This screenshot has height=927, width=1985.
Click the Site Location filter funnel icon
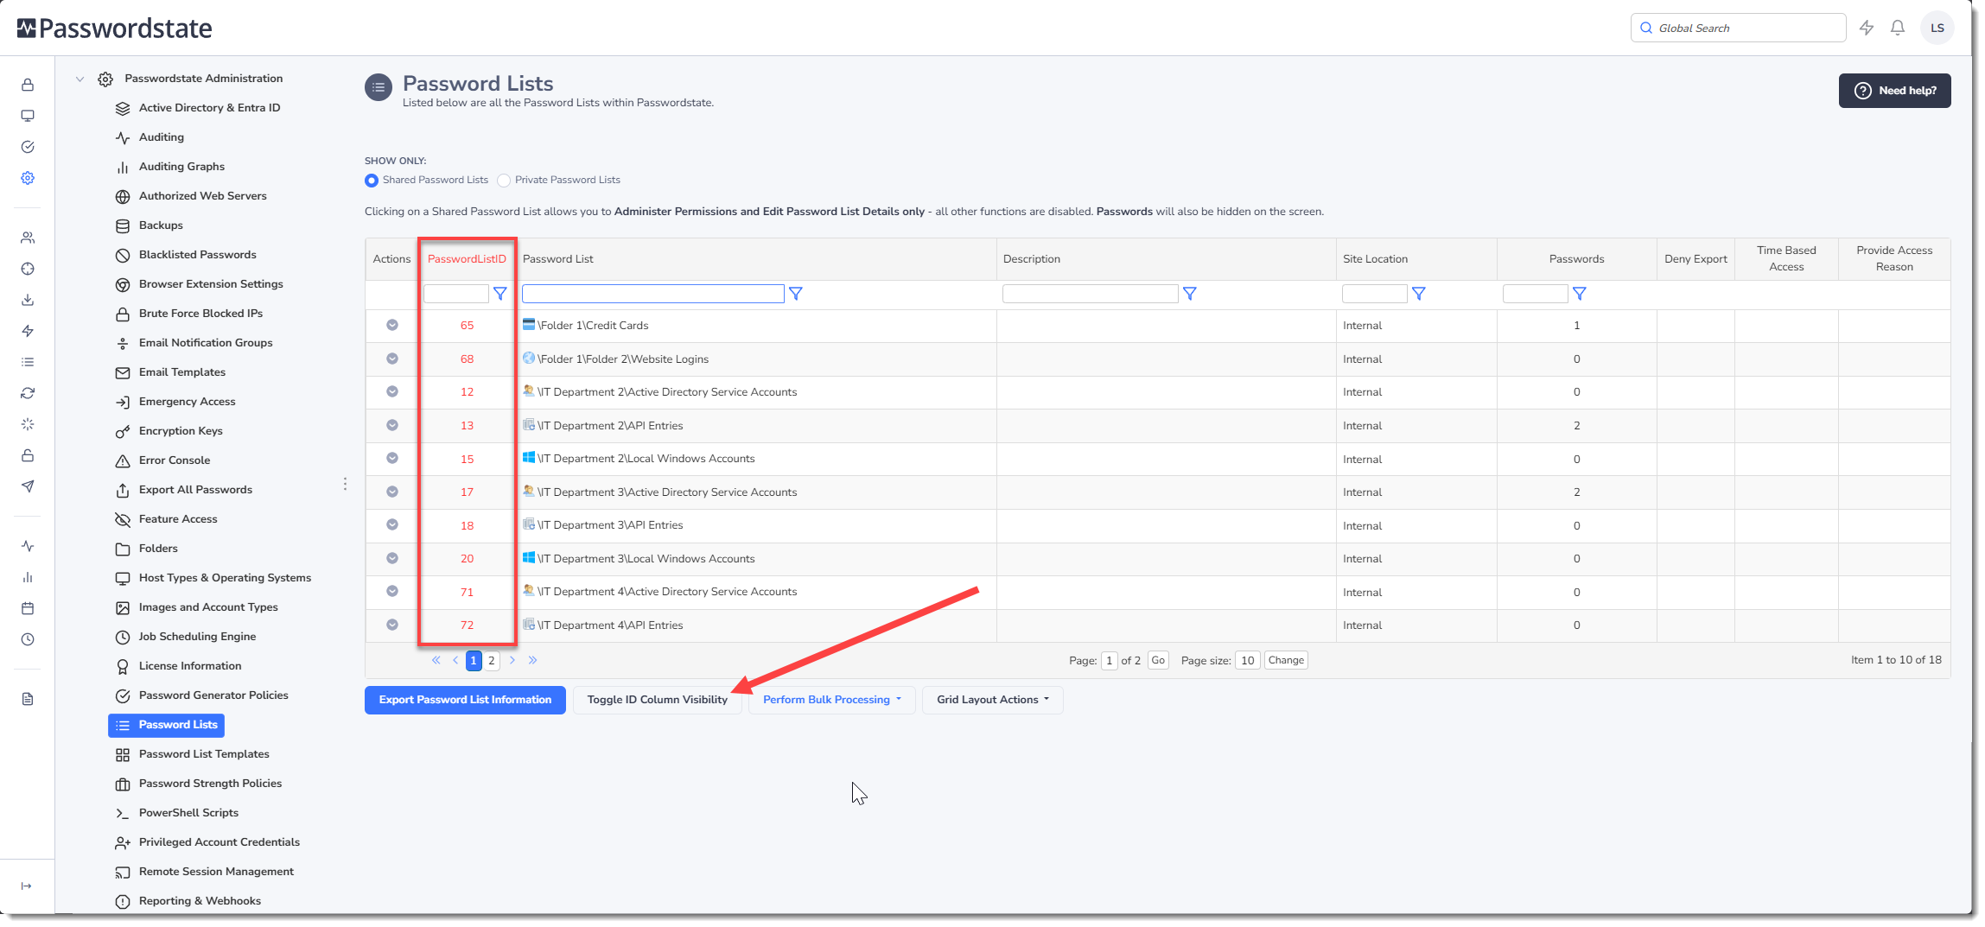tap(1419, 294)
